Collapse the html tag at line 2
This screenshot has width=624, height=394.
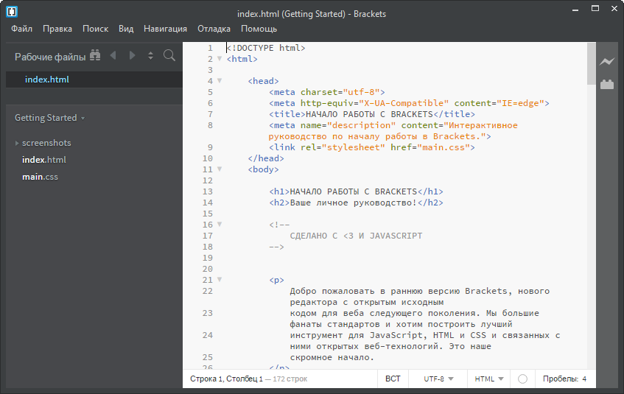220,58
